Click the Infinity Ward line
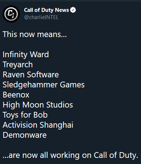The height and width of the screenshot is (164, 141). (x=26, y=55)
